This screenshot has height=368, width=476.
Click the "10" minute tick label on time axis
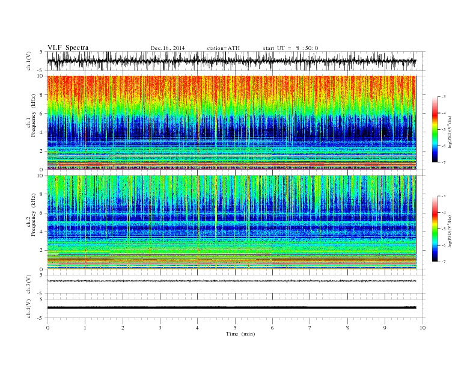pyautogui.click(x=423, y=328)
